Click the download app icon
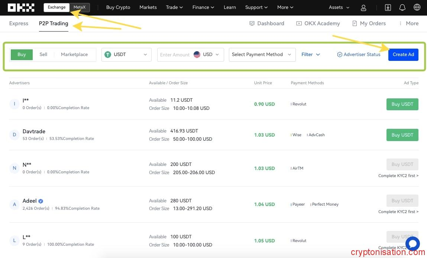Image resolution: width=427 pixels, height=258 pixels. (x=388, y=7)
